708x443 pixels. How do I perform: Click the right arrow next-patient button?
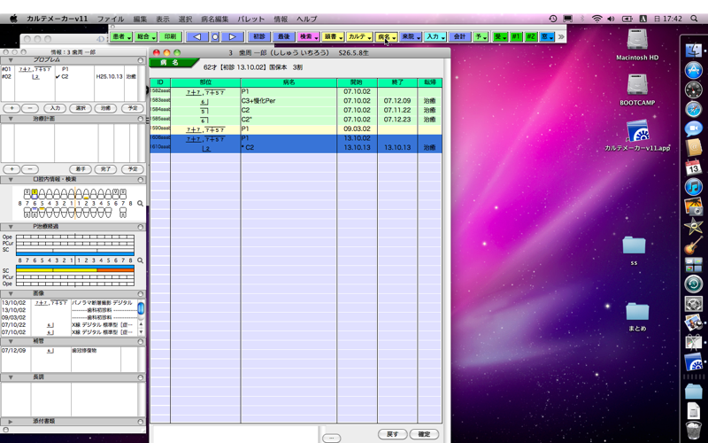(232, 37)
